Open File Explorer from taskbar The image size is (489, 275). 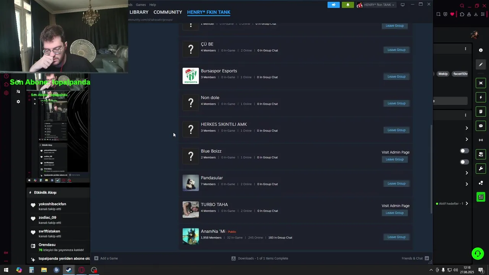point(44,270)
